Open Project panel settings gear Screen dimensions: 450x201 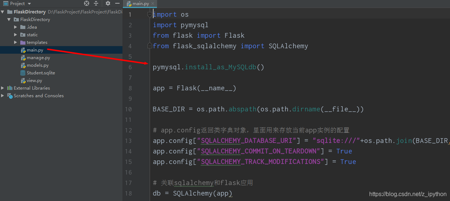(x=108, y=4)
